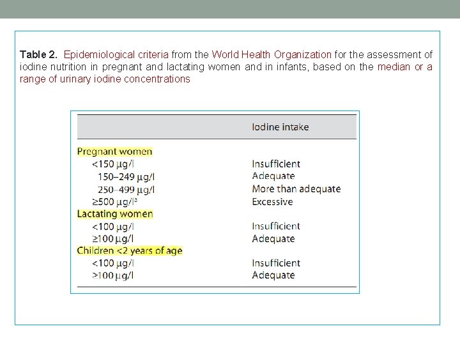Click the '<150 µg/l' row under Pregnant women
The width and height of the screenshot is (460, 345).
coord(113,164)
